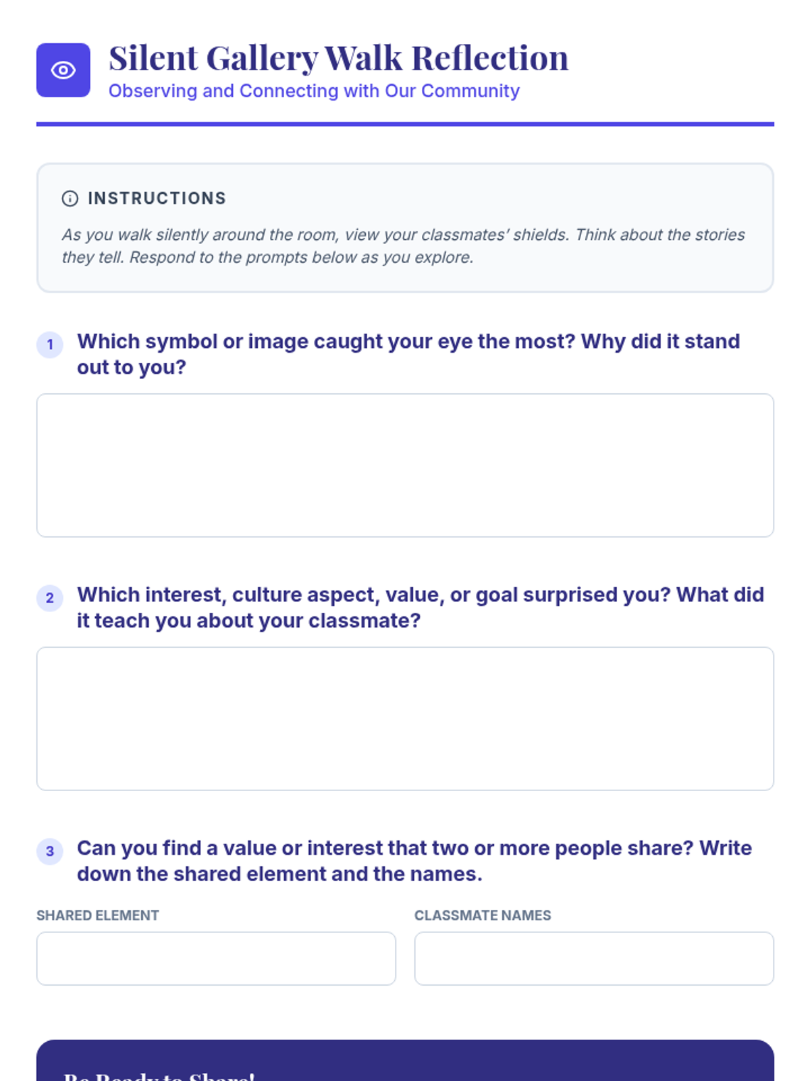810x1081 pixels.
Task: Click the Instructions info icon
Action: pos(70,198)
